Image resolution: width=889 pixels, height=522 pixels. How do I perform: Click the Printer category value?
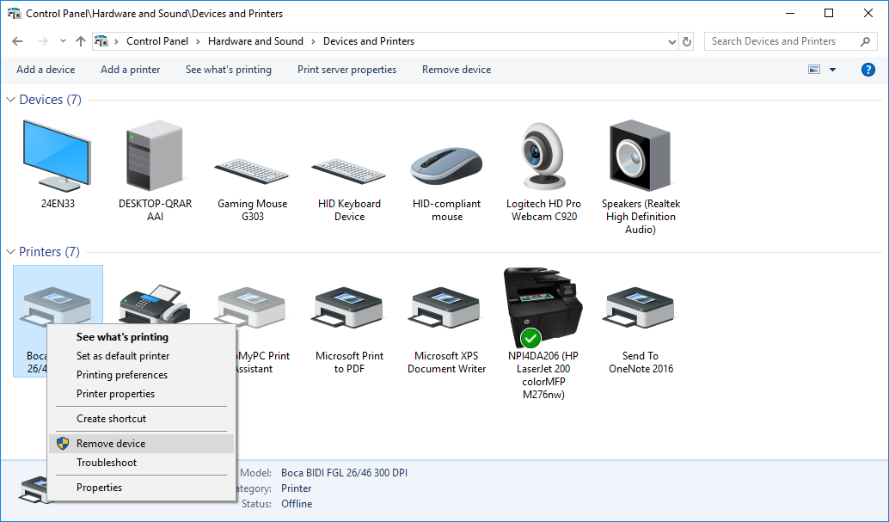(x=296, y=488)
